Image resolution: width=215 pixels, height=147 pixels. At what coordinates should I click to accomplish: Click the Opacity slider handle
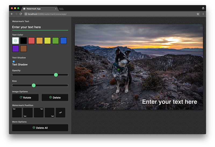[x=56, y=75]
